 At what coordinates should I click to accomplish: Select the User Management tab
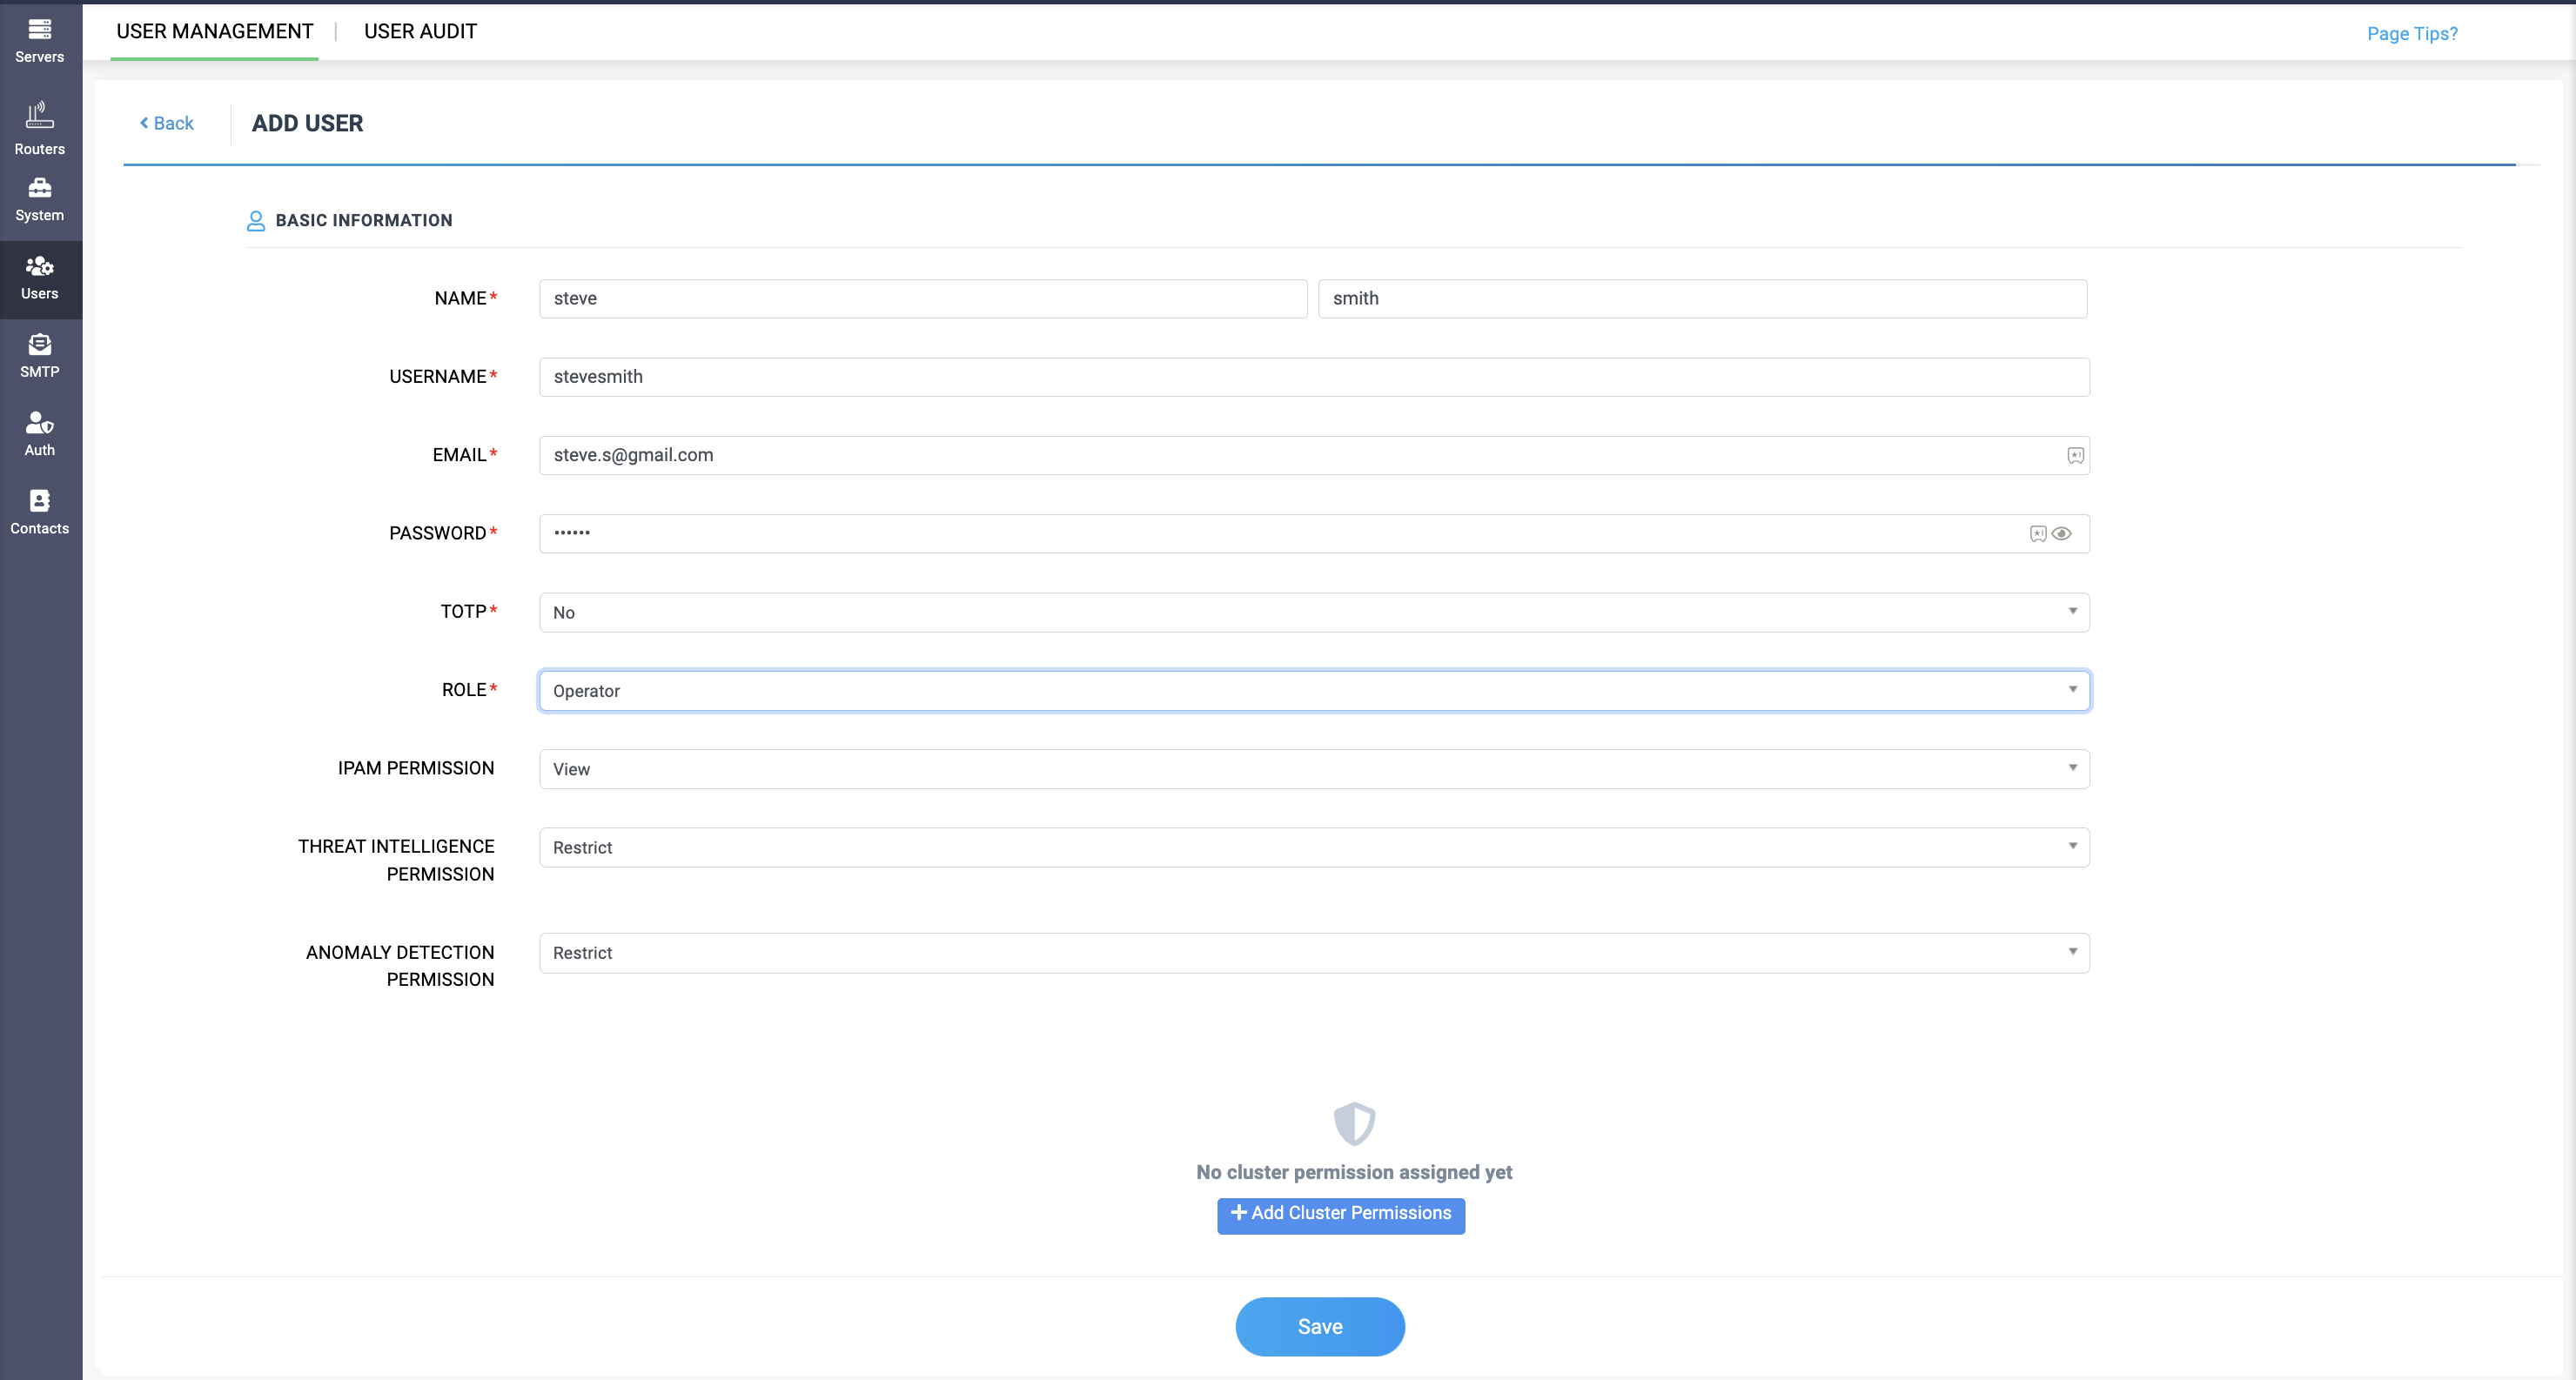tap(214, 31)
